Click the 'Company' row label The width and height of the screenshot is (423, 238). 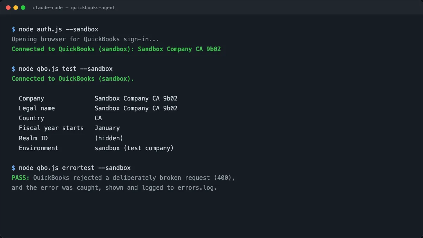[x=31, y=98]
